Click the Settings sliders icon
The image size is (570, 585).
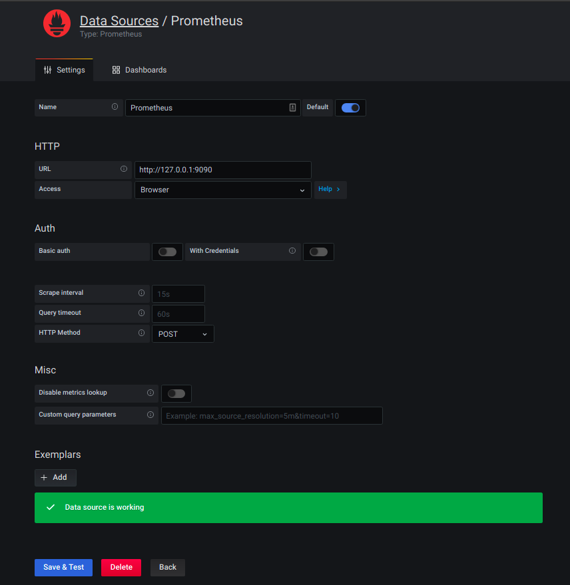pyautogui.click(x=47, y=70)
